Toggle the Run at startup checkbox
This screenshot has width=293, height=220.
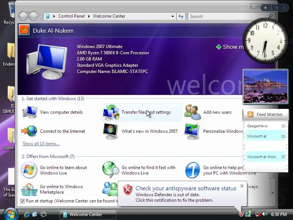[x=22, y=201]
